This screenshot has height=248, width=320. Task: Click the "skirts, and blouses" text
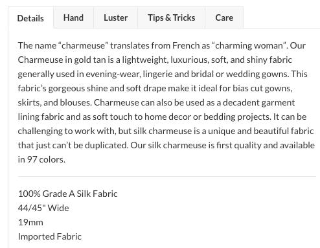pos(54,102)
